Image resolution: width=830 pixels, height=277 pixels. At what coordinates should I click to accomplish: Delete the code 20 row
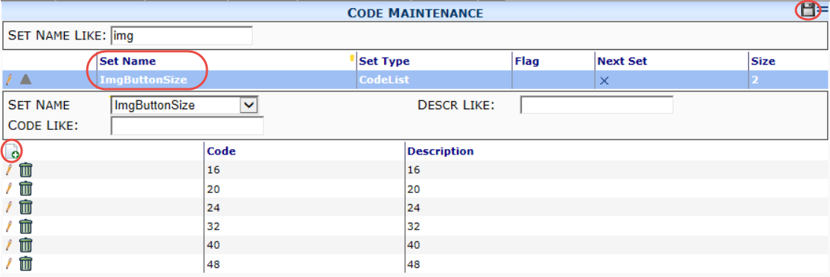26,189
